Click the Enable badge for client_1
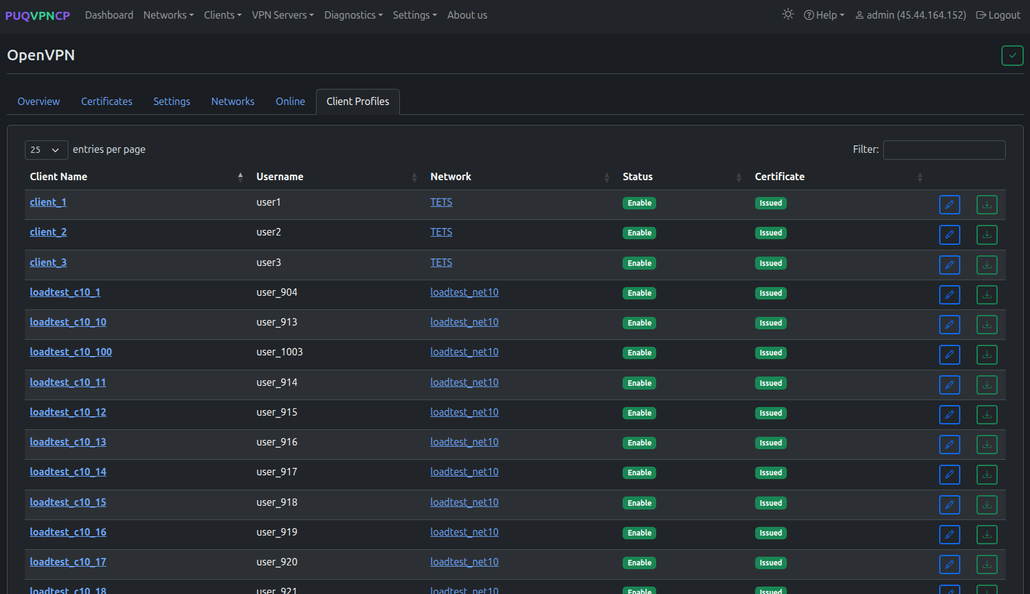Viewport: 1030px width, 594px height. [x=639, y=203]
